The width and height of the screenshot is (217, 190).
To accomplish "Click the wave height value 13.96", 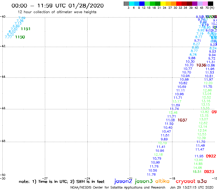I will point(199,160).
